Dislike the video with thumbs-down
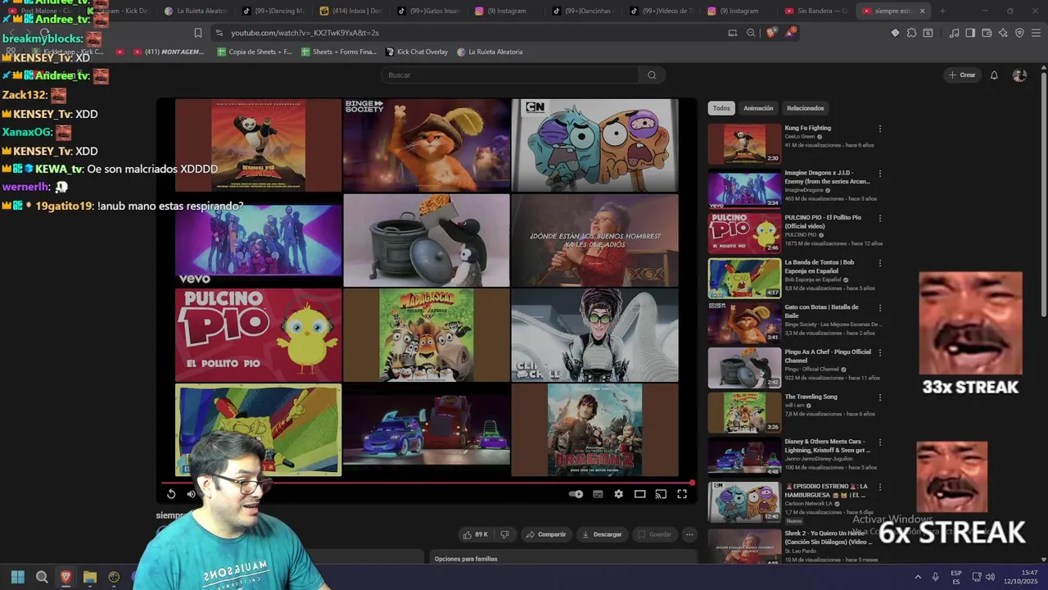 point(504,534)
